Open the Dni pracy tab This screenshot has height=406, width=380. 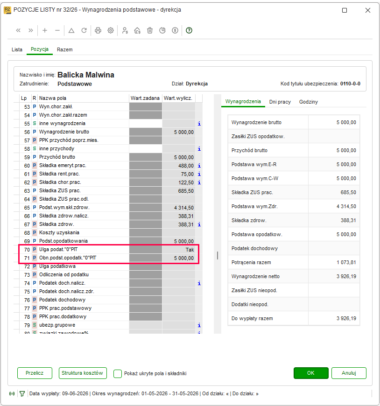point(280,102)
